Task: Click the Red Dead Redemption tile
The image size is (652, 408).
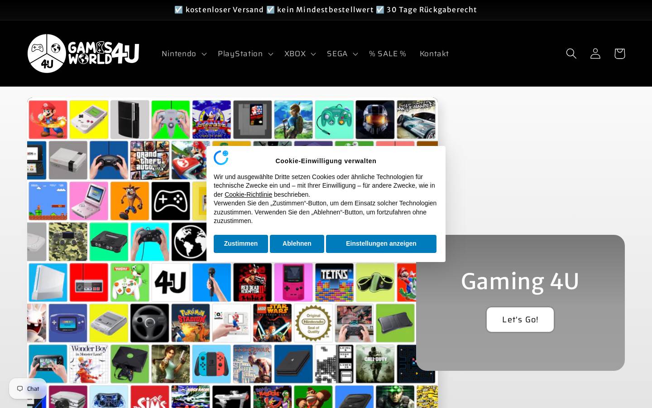Action: point(252,282)
